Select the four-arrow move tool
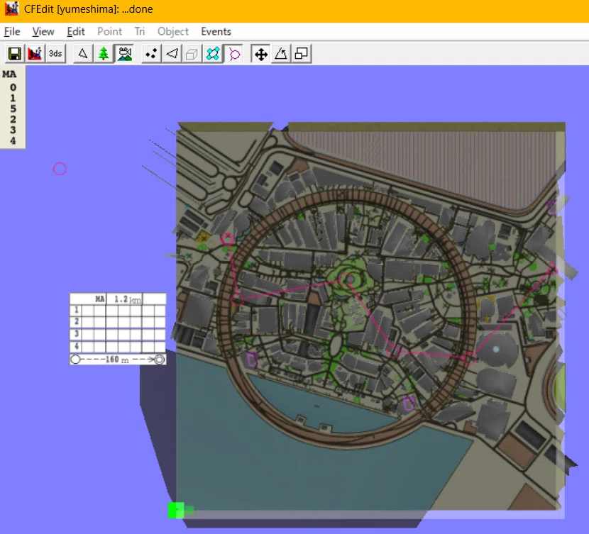The width and height of the screenshot is (589, 534). coord(260,54)
